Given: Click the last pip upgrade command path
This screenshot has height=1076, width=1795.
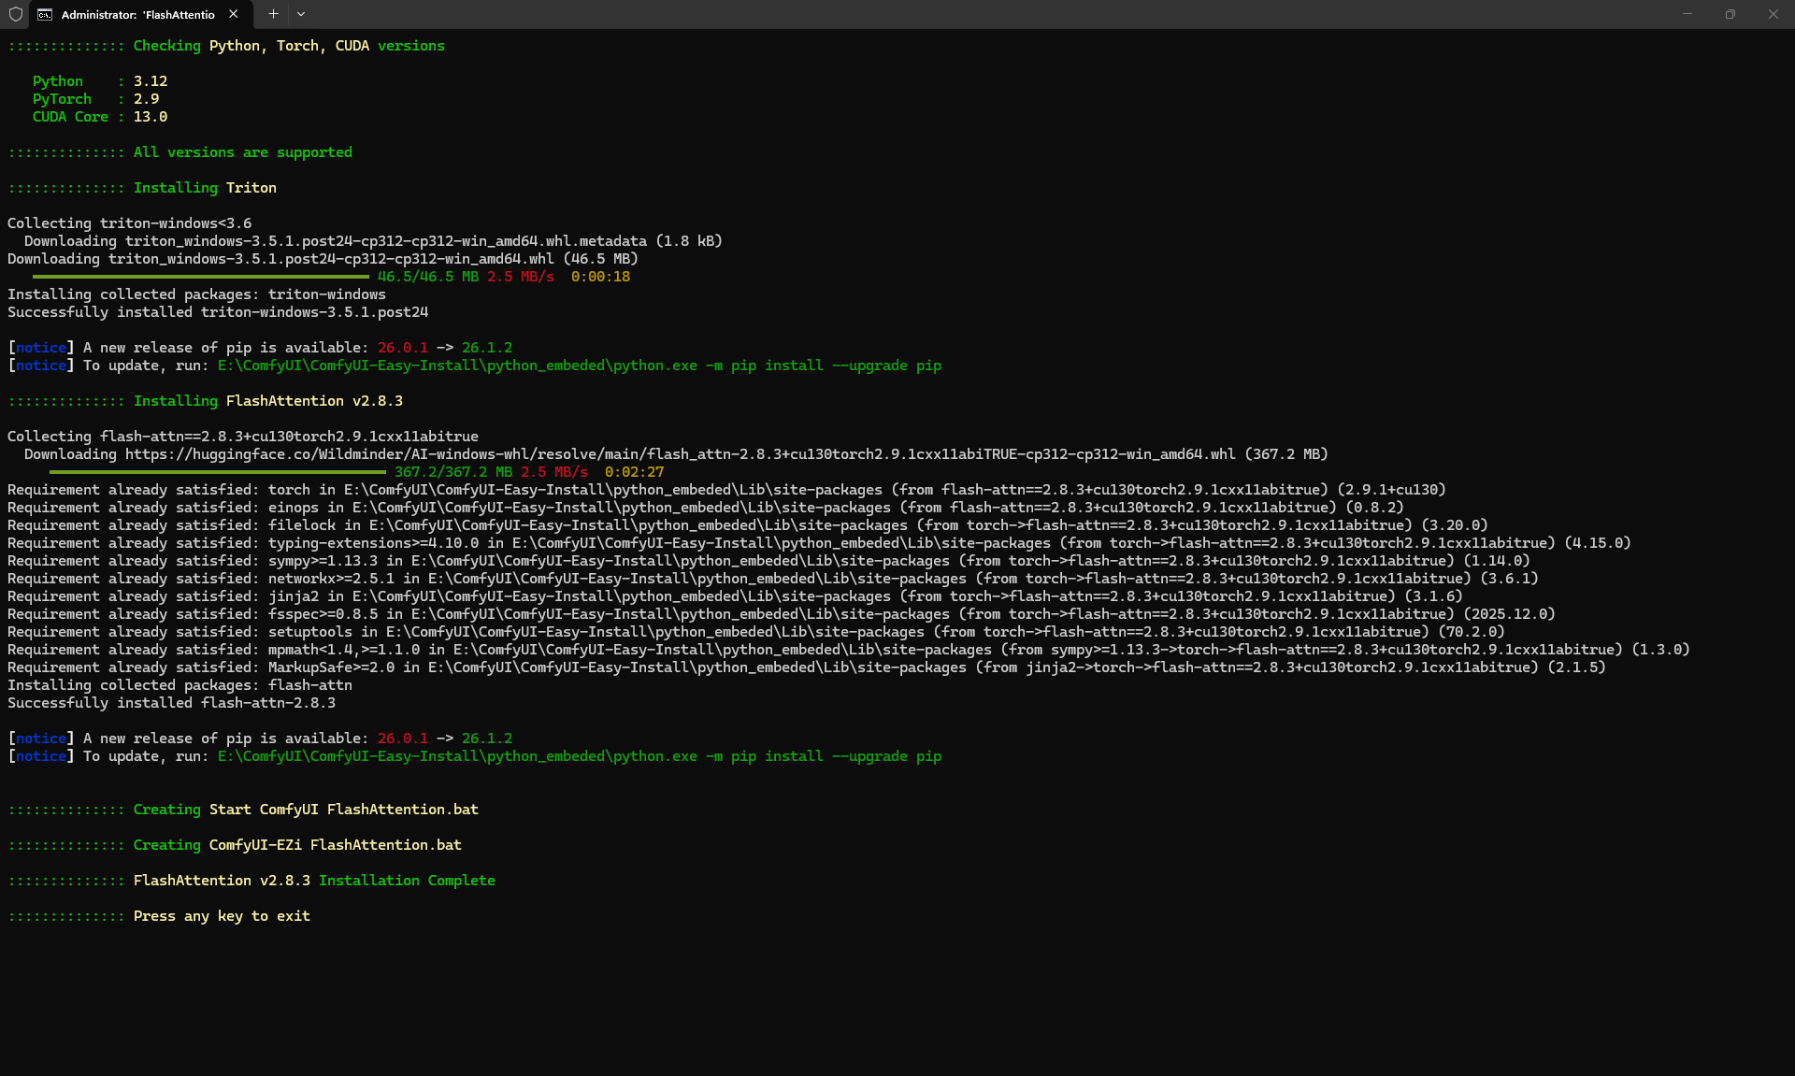Looking at the screenshot, I should click(x=580, y=756).
